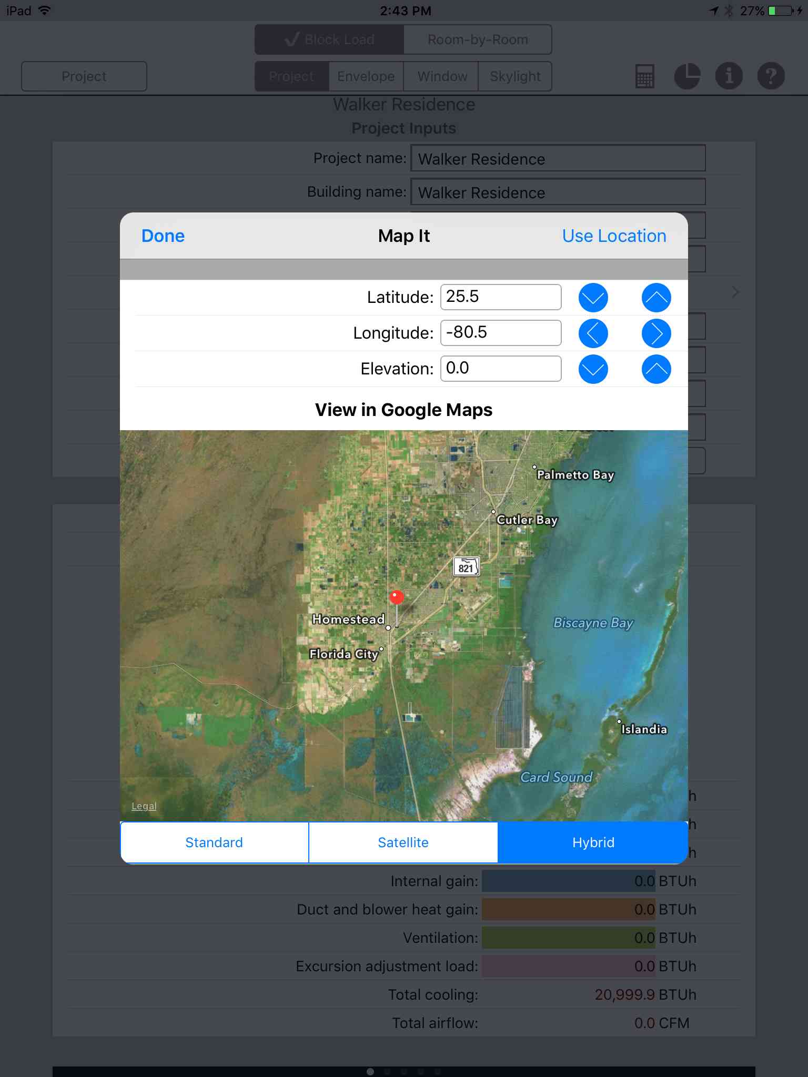The width and height of the screenshot is (808, 1077).
Task: Open the pie chart report icon
Action: point(687,76)
